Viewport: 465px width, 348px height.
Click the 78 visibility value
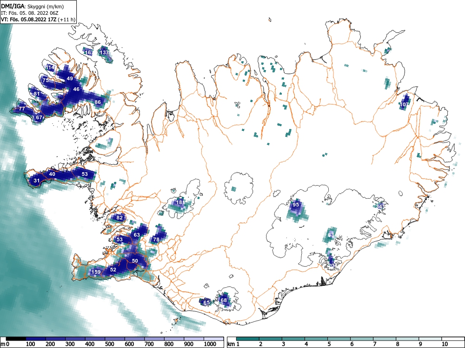tap(156, 239)
